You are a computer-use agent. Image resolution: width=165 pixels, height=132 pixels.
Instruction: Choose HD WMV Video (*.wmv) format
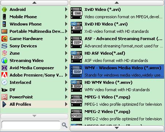[x=117, y=86]
